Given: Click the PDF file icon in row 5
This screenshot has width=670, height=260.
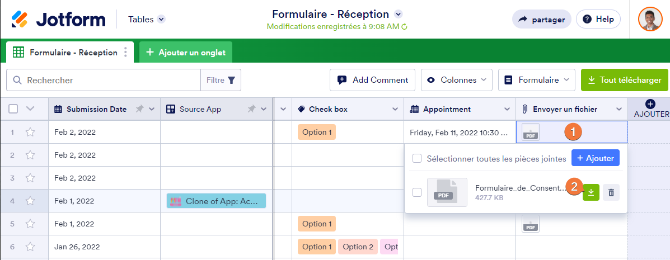Looking at the screenshot, I should (531, 224).
